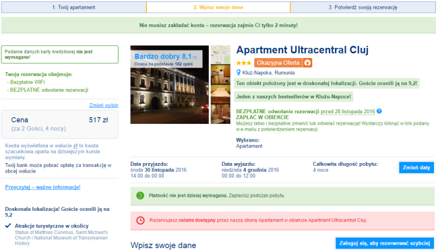The width and height of the screenshot is (438, 252).
Task: Click the checkmark beside Atrakcje turystyczne
Action: [x=8, y=226]
